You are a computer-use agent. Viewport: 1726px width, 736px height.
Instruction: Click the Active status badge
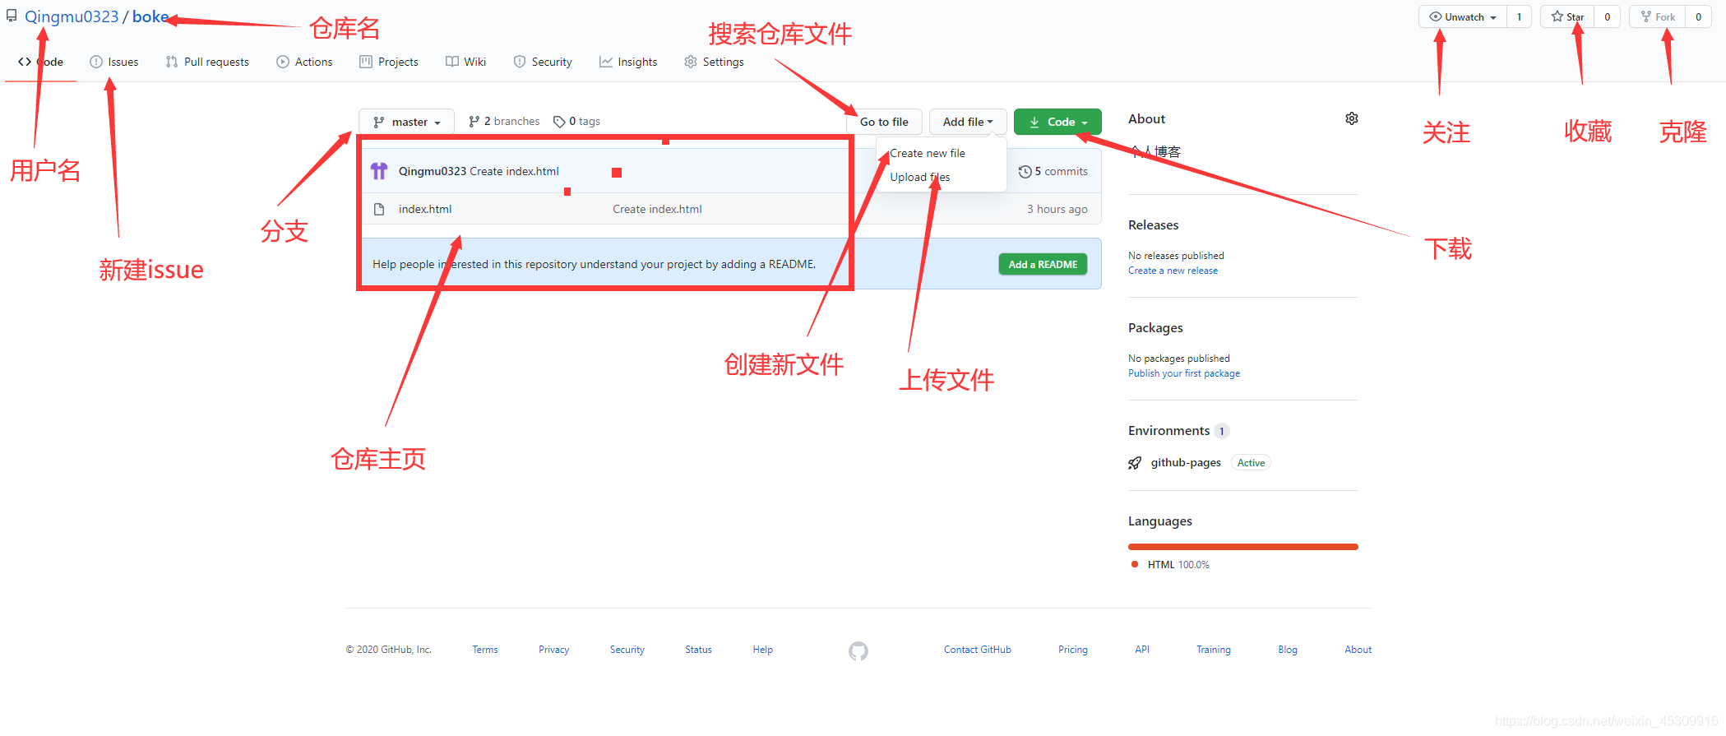[1251, 463]
